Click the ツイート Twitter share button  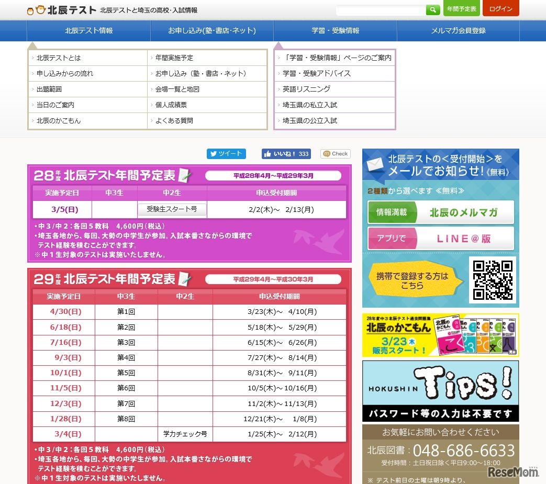(226, 154)
